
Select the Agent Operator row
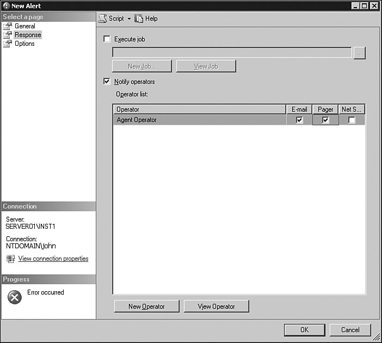coord(239,120)
